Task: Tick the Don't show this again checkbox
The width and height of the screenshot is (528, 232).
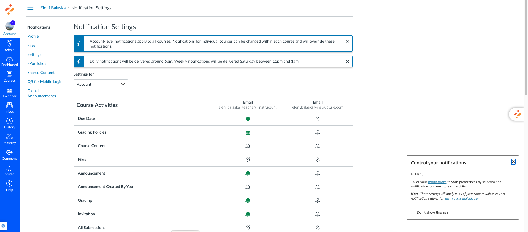Action: 413,212
